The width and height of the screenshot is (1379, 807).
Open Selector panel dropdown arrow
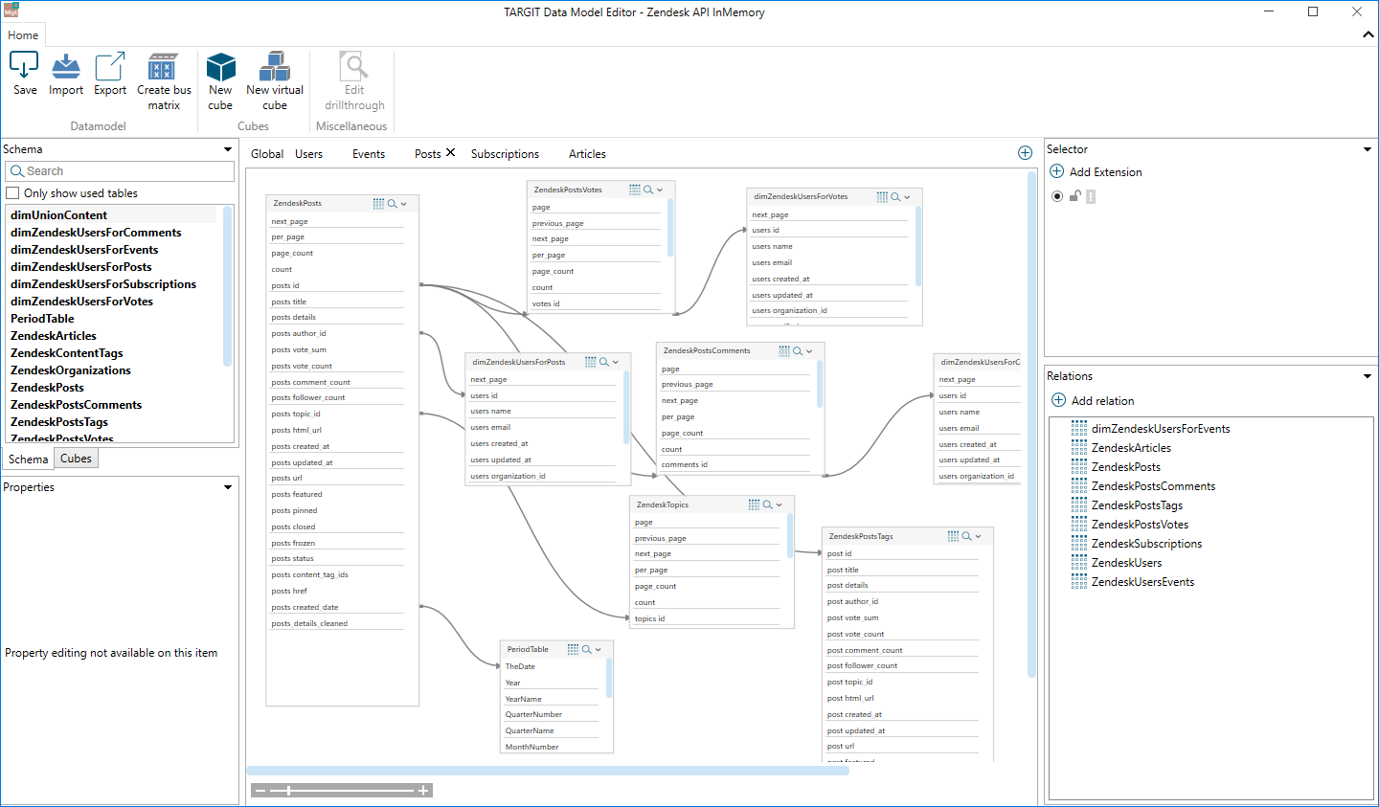click(1368, 149)
